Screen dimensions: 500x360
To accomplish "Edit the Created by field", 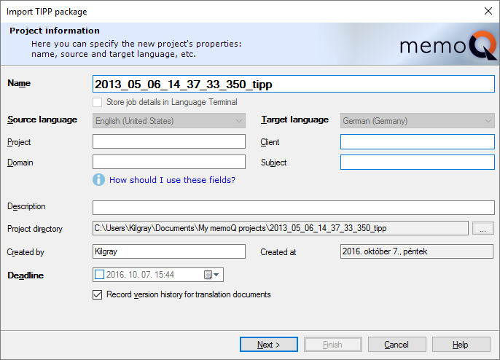I will [169, 251].
